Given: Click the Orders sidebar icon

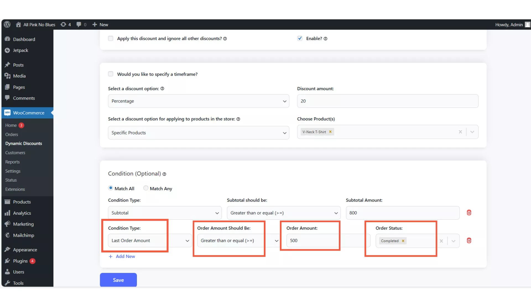Looking at the screenshot, I should [11, 134].
